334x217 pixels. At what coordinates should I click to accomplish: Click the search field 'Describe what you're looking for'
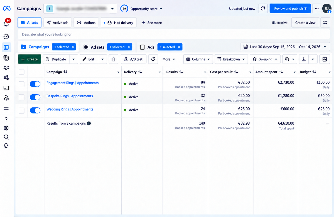[x=174, y=34]
